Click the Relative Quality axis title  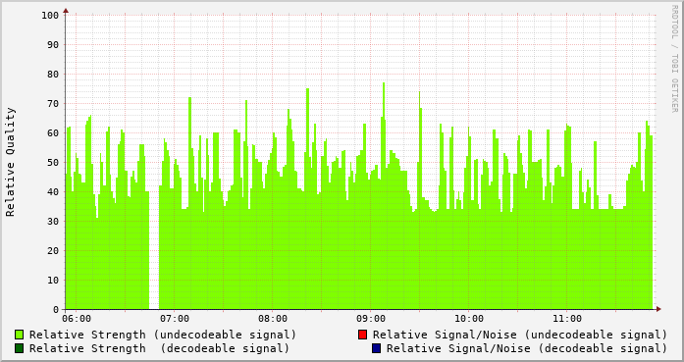(x=11, y=162)
